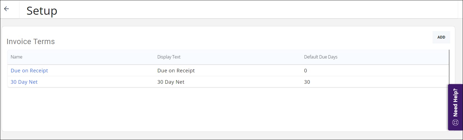This screenshot has width=463, height=140.
Task: Click Due on Receipt display text cell
Action: coord(176,71)
